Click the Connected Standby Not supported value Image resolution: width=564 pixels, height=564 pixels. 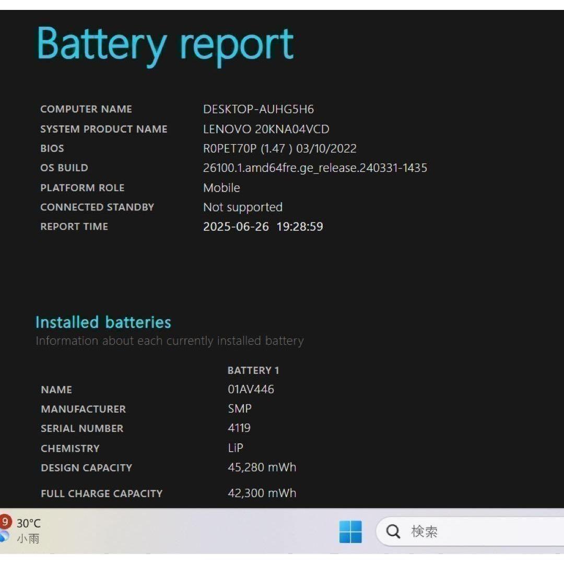tap(243, 207)
